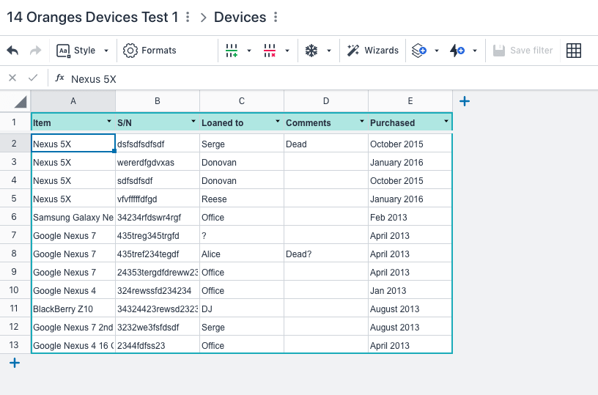Open the Loaned to column filter arrow
Image resolution: width=598 pixels, height=395 pixels.
coord(278,121)
